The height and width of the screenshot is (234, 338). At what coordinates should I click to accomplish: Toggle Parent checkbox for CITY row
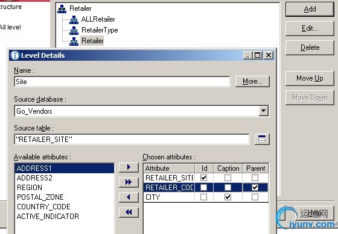[255, 197]
